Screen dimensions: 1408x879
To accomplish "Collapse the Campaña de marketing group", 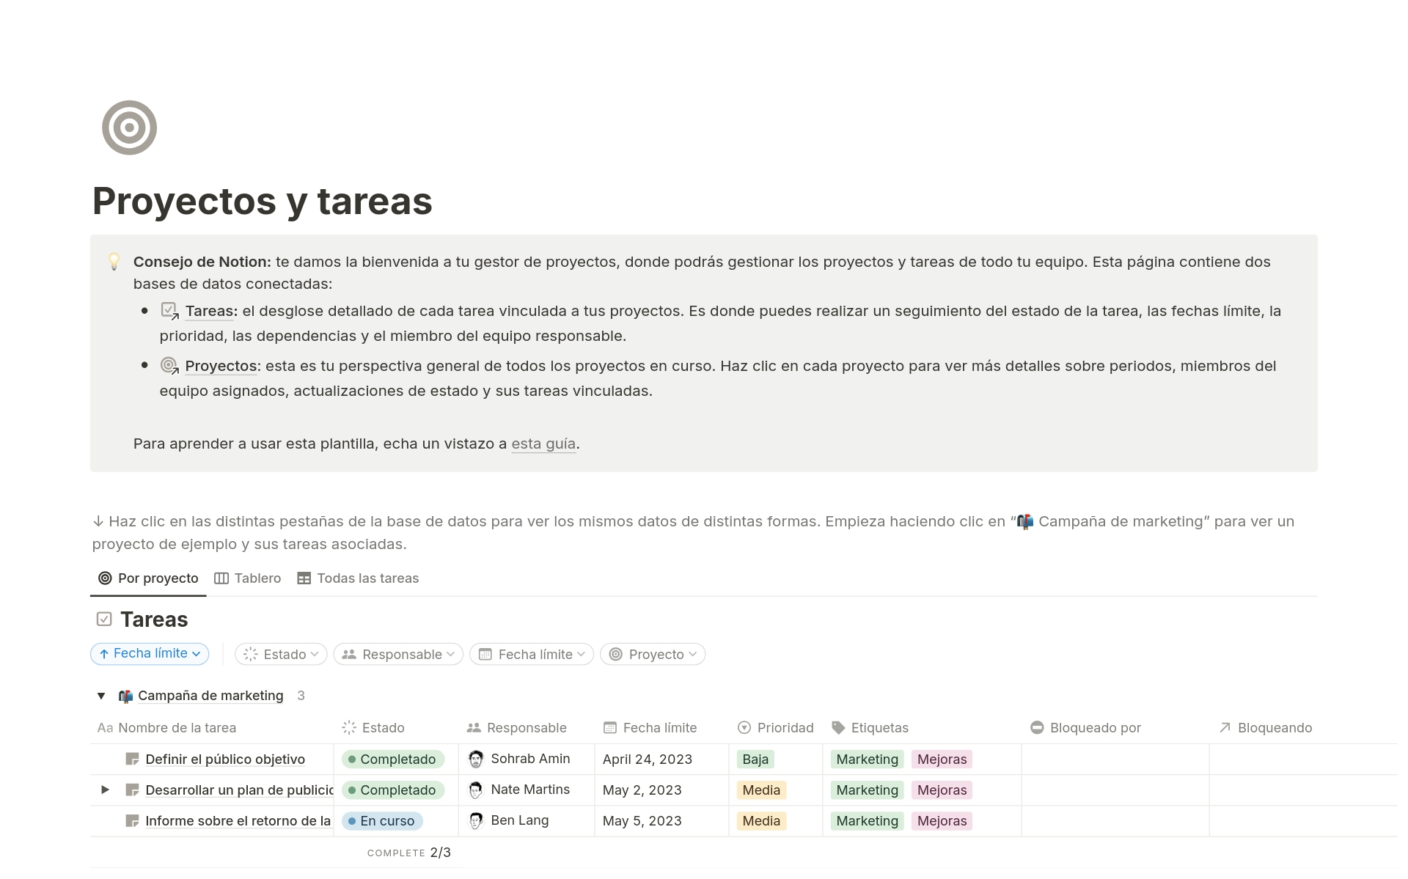I will point(102,695).
